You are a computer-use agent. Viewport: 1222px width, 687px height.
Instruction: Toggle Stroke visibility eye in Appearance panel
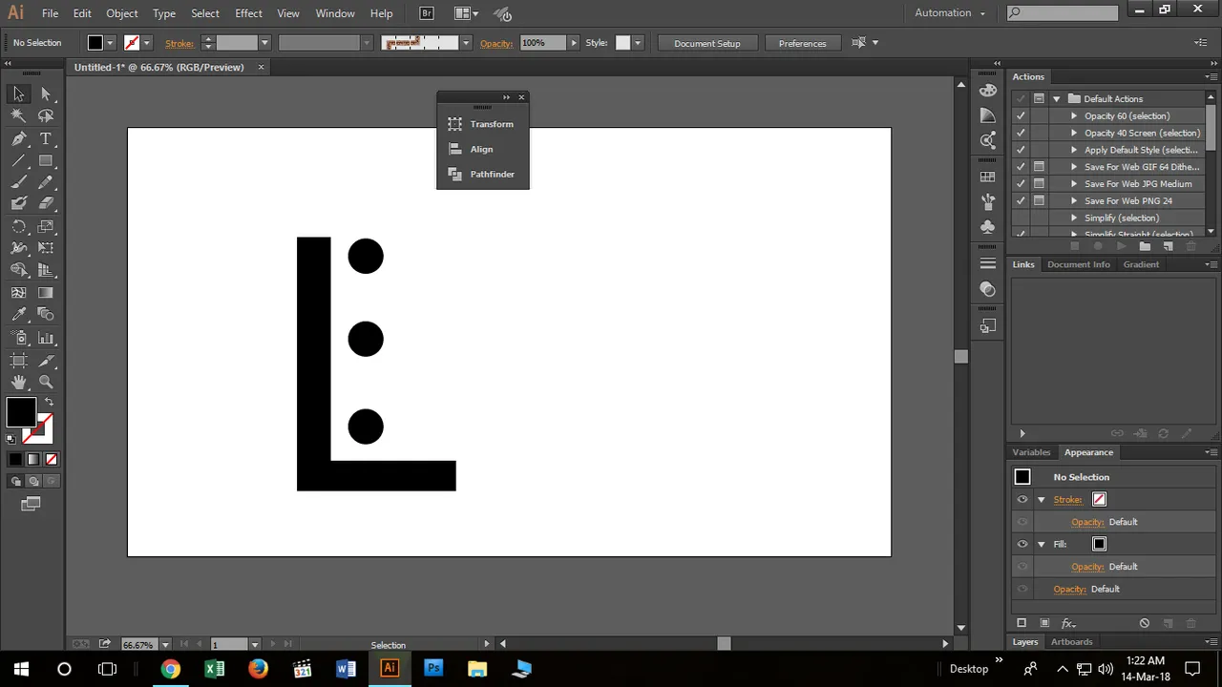1022,499
